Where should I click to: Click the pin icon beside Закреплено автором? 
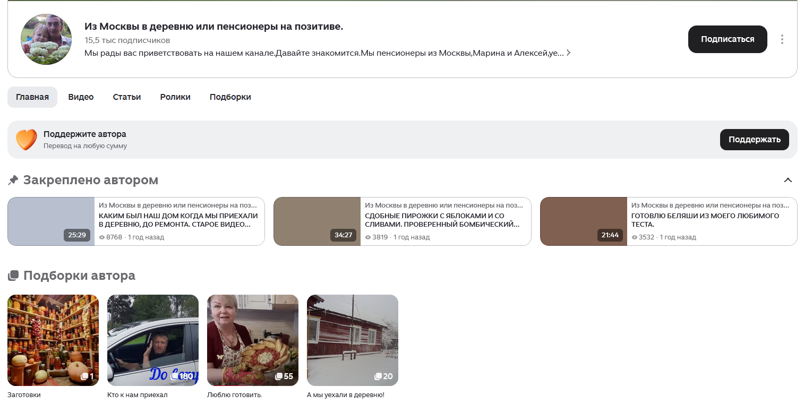click(13, 181)
